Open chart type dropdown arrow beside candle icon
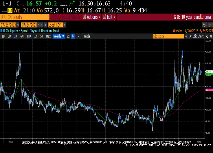Screen dimensions: 213x153 click(78, 36)
